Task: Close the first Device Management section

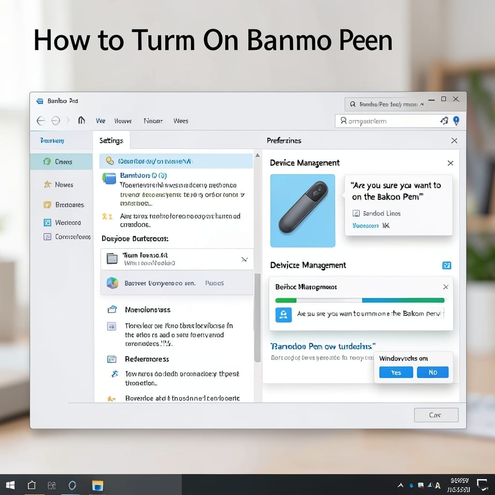Action: pyautogui.click(x=451, y=163)
